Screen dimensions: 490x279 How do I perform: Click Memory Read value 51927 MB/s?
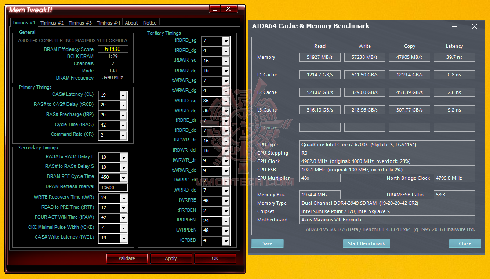(x=319, y=57)
